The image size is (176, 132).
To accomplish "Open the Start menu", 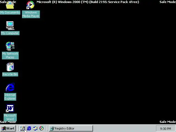I will (x=8, y=128).
